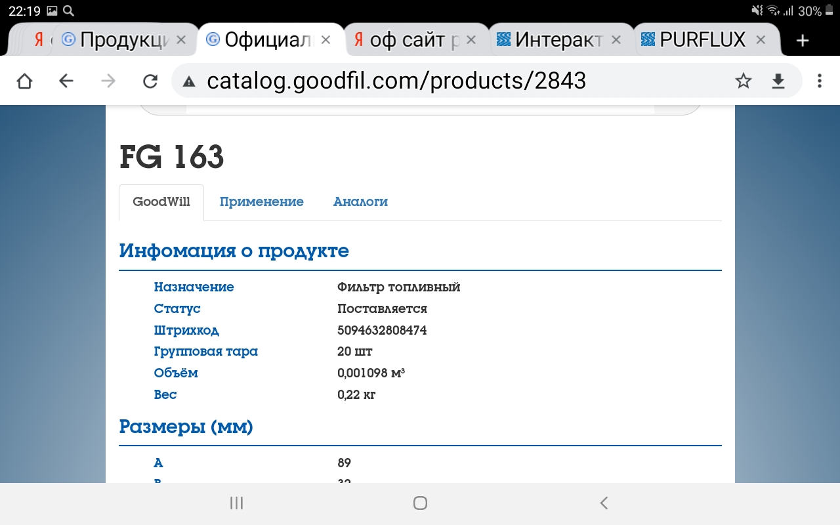The width and height of the screenshot is (840, 525).
Task: Tap the Групповая тара label
Action: point(206,352)
